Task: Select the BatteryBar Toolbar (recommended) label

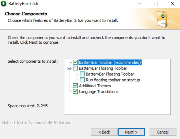Action: (110, 62)
